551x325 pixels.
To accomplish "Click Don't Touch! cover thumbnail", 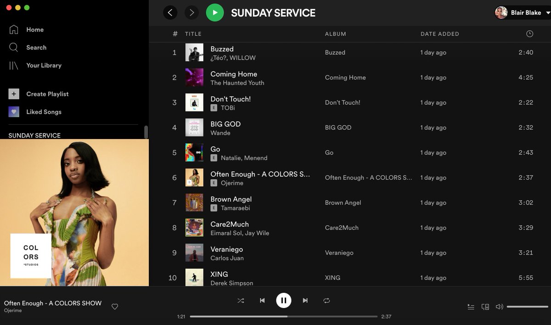I will (194, 103).
